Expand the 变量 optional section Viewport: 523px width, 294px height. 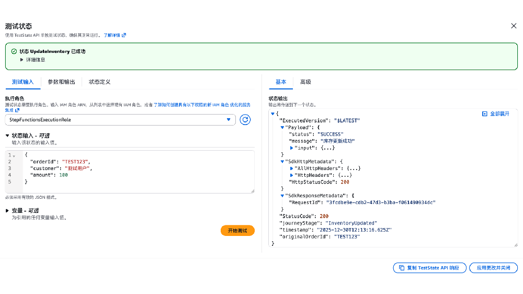coord(7,211)
